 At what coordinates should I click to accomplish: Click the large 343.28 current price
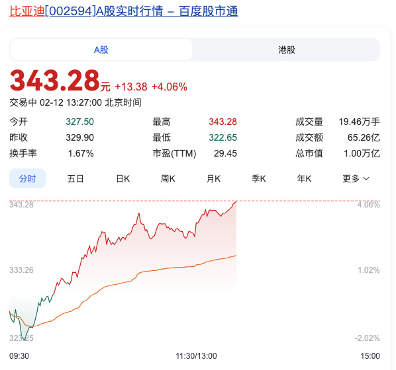tap(54, 81)
